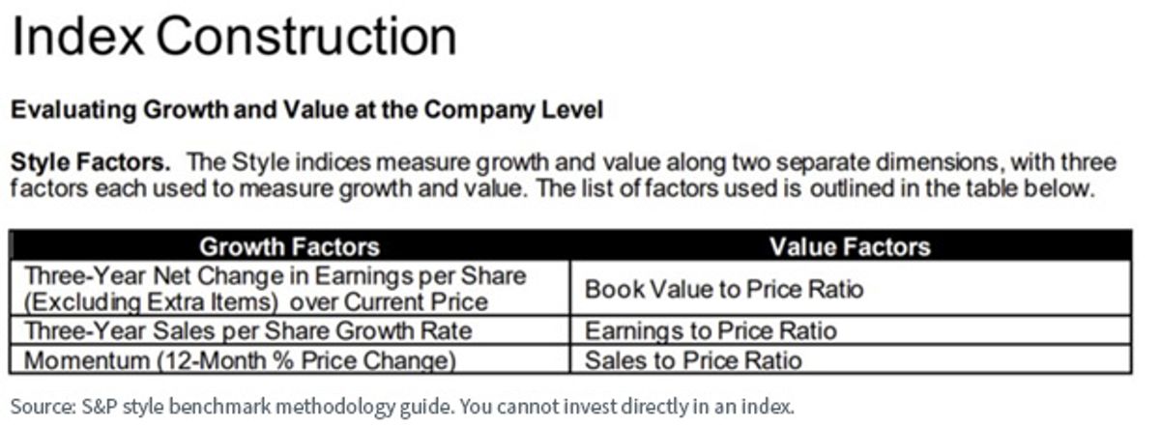Click the Value Factors column header
The width and height of the screenshot is (1160, 428).
click(x=851, y=246)
